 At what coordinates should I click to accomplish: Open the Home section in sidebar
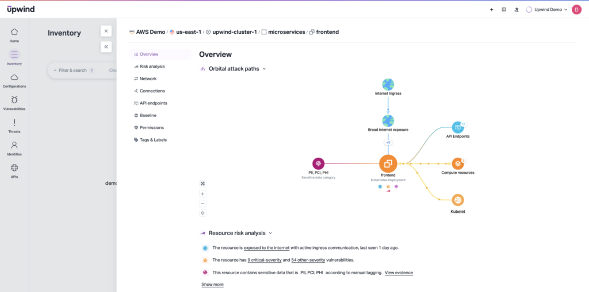click(x=14, y=35)
